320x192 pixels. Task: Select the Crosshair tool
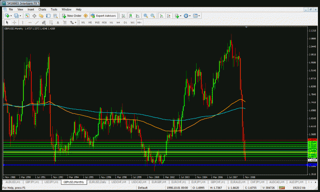(14, 22)
